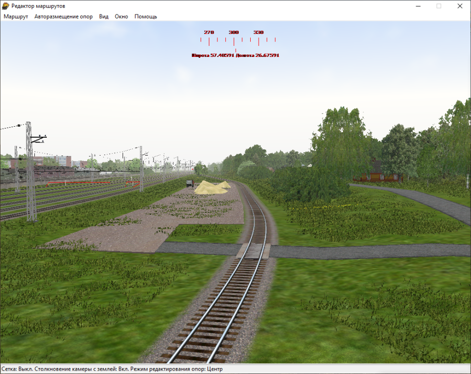
Task: Open the Маршрут menu
Action: tap(16, 16)
